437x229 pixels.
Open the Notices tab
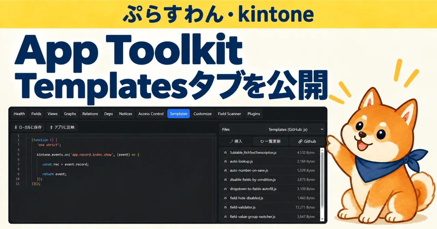(126, 114)
